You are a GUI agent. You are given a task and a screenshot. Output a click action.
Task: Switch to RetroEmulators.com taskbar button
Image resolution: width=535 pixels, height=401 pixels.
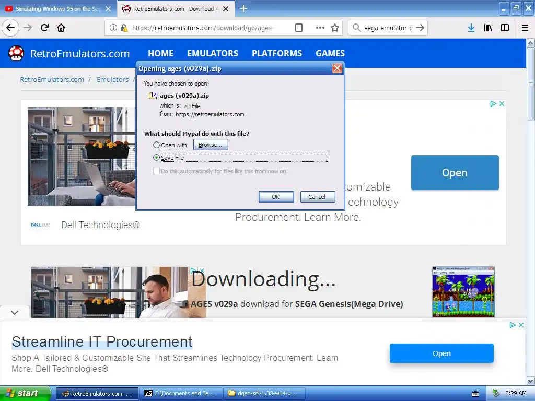[x=97, y=394]
